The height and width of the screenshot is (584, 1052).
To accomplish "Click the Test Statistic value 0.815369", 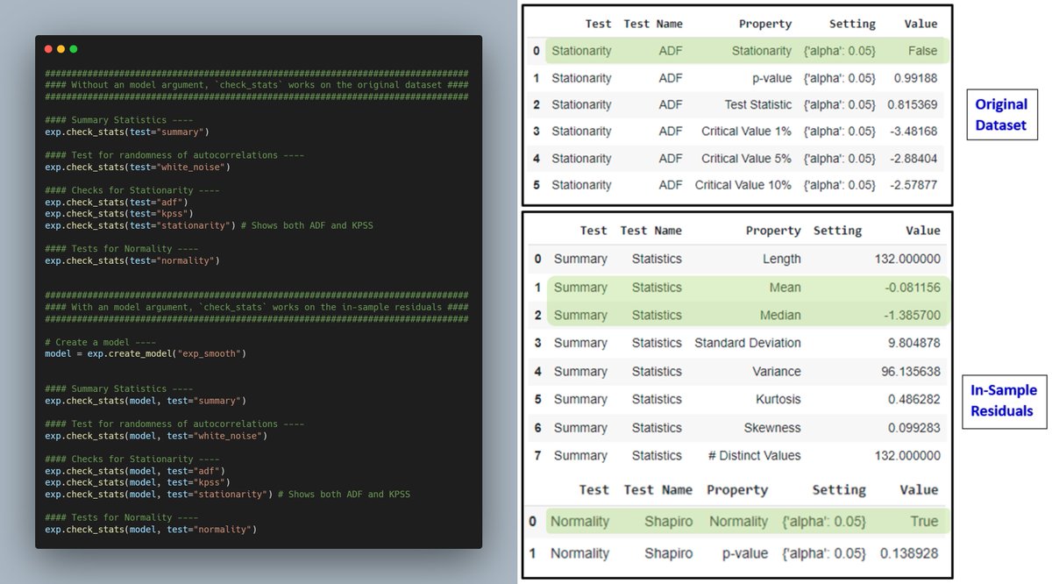I will point(912,104).
